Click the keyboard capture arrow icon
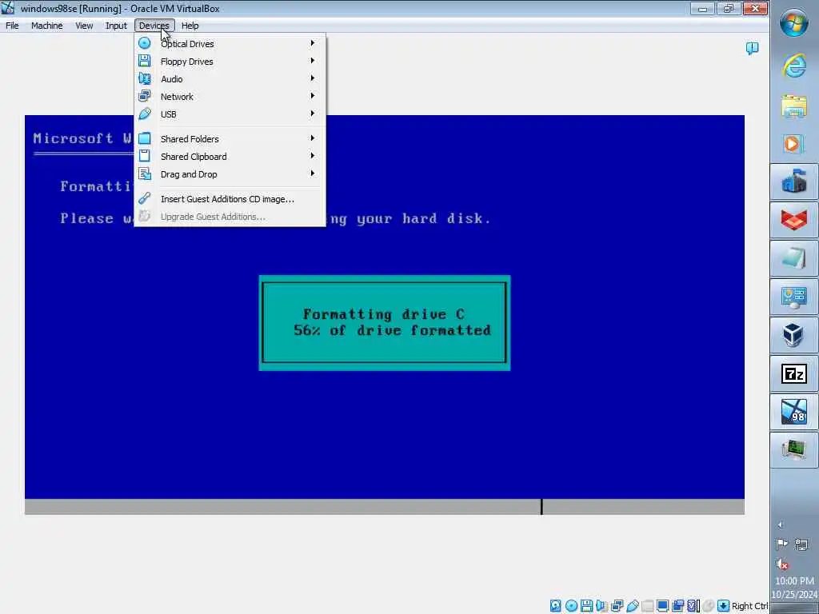Viewport: 819px width, 614px height. tap(723, 606)
